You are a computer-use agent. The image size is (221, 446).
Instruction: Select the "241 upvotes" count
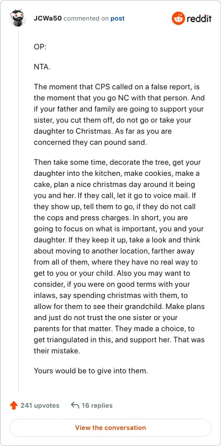40,406
